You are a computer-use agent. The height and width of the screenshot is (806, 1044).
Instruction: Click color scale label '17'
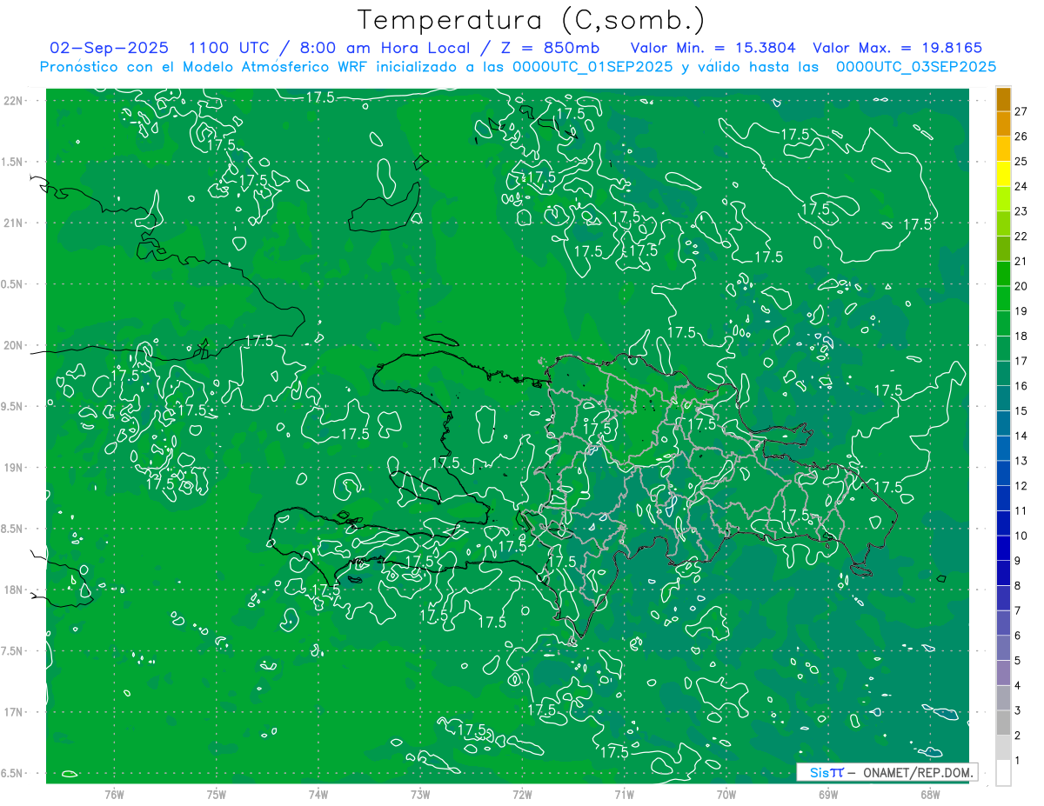pyautogui.click(x=1021, y=361)
